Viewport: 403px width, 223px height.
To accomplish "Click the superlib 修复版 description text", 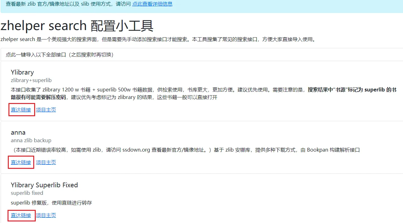I will [51, 203].
